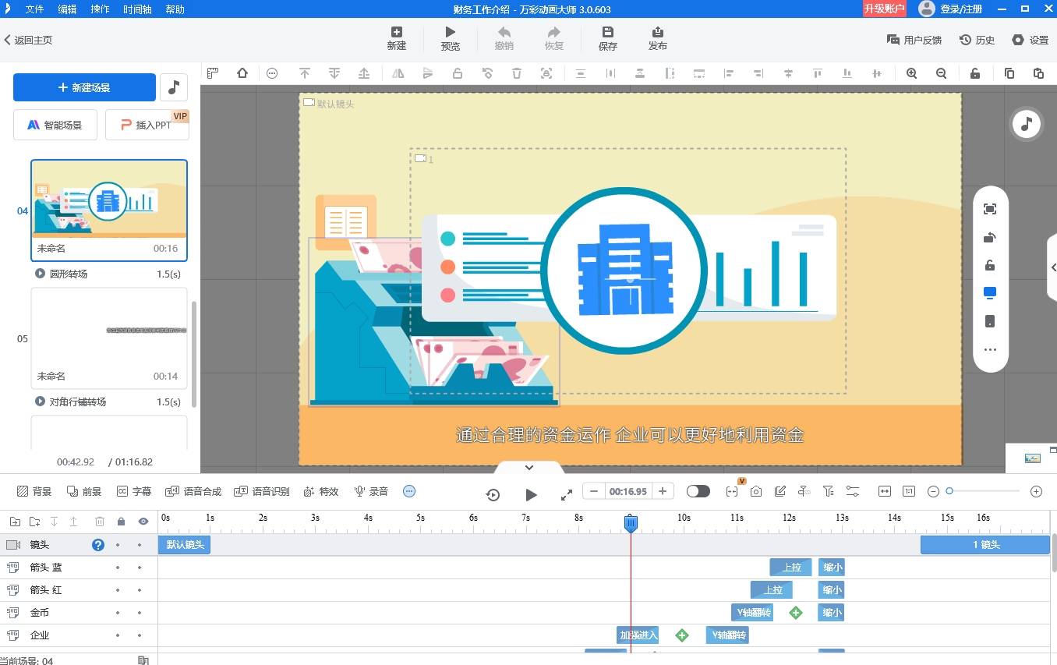This screenshot has height=665, width=1057.
Task: Click the home icon in canvas toolbar
Action: (x=242, y=73)
